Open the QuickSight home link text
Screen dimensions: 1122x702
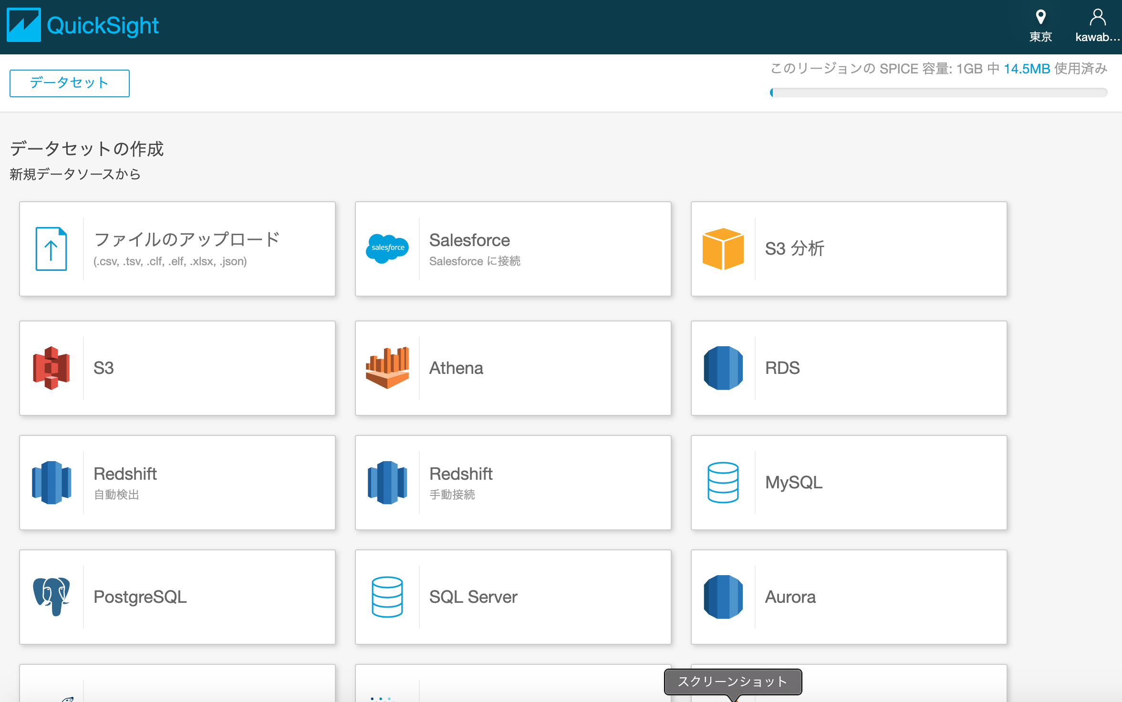pyautogui.click(x=103, y=26)
